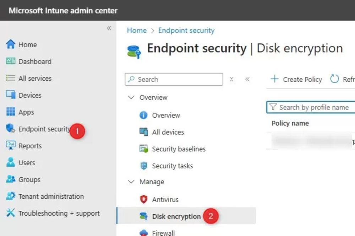The image size is (355, 236).
Task: Open the Apps grid icon
Action: click(x=10, y=112)
